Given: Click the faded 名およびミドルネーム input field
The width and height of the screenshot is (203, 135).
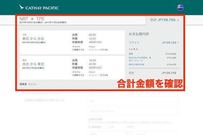Looking at the screenshot, I should tap(133, 111).
